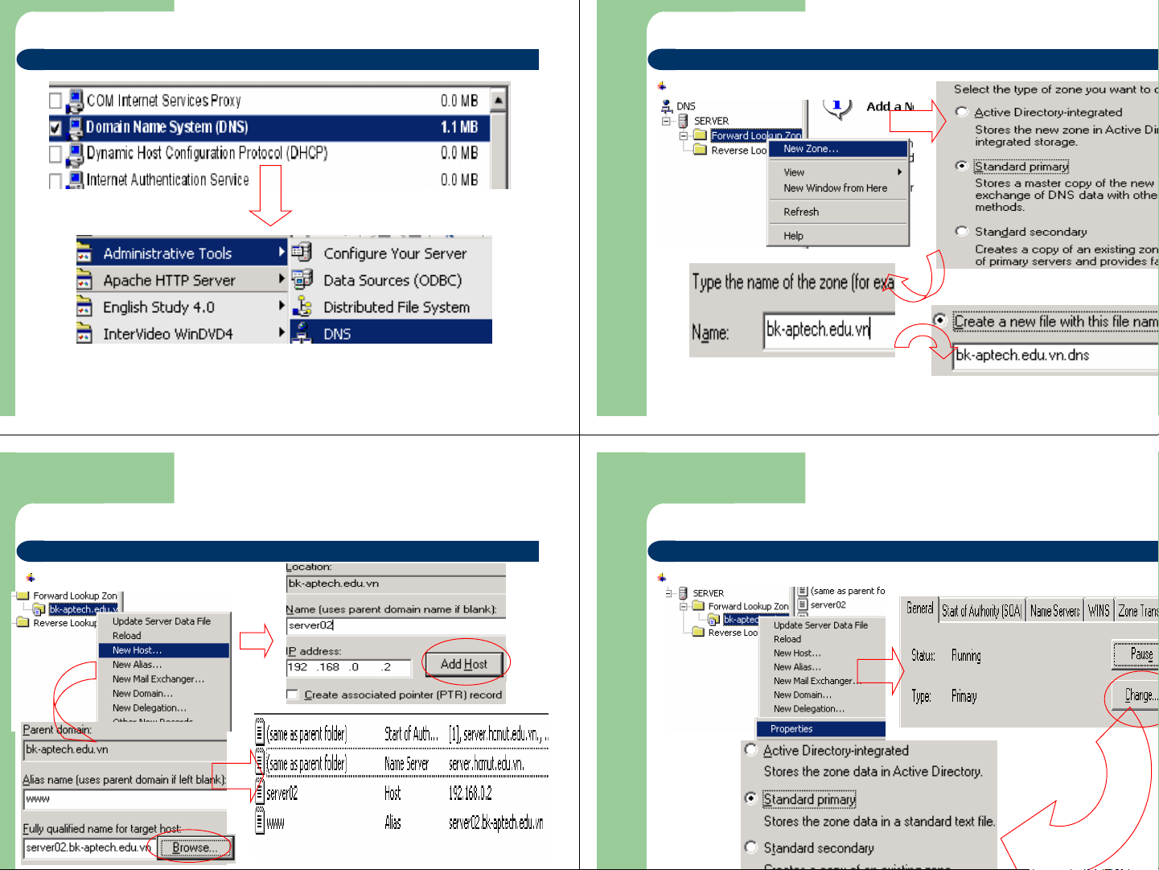The image size is (1159, 870).
Task: Click the Browse... button
Action: 194,847
